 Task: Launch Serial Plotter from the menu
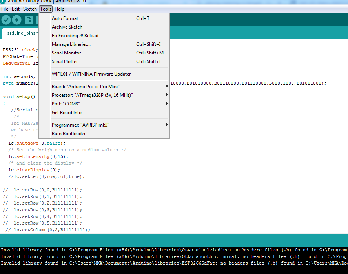(x=104, y=62)
